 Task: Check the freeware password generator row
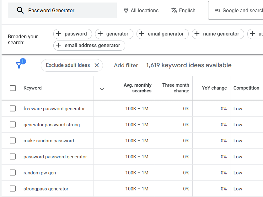click(13, 108)
